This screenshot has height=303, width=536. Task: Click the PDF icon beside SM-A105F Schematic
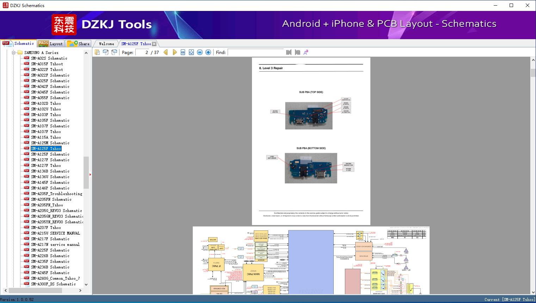[x=26, y=120]
